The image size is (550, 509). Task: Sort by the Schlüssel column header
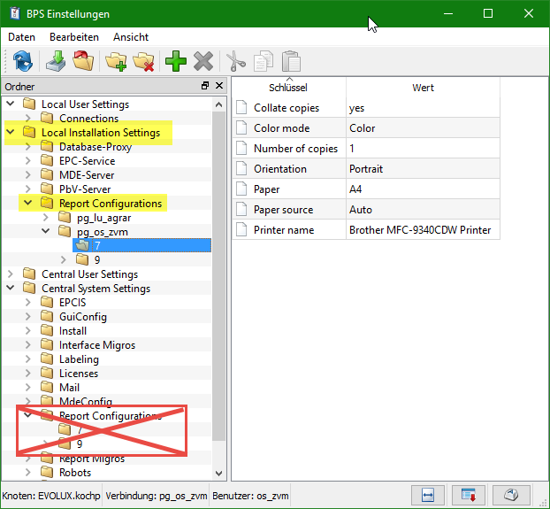pyautogui.click(x=287, y=88)
